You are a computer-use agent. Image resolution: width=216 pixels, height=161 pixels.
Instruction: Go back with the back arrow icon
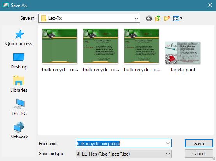pyautogui.click(x=149, y=18)
